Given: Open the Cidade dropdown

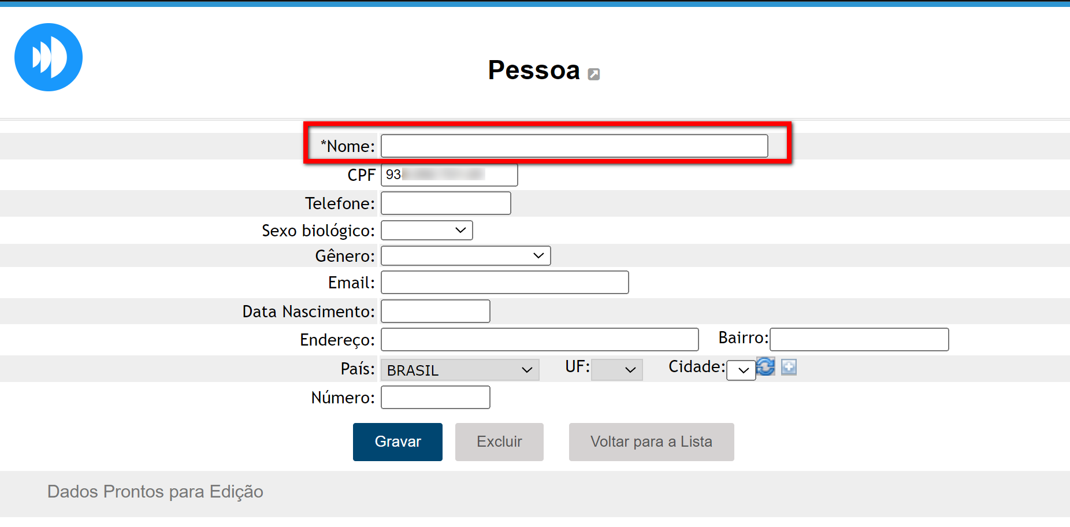Looking at the screenshot, I should point(741,370).
